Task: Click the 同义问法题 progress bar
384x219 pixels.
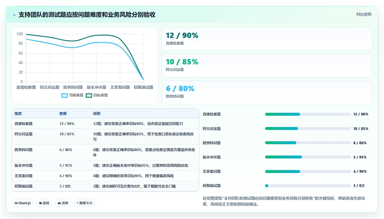Action: coord(308,128)
